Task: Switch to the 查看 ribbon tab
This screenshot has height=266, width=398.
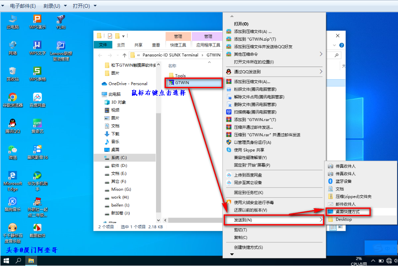Action: 156,45
